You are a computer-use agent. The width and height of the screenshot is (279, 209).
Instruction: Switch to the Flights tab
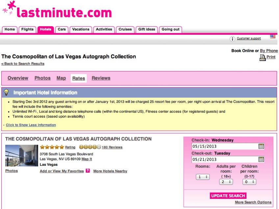pos(27,30)
